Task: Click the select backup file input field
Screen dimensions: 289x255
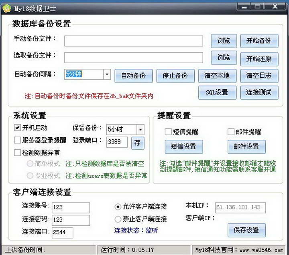Action: coord(134,58)
